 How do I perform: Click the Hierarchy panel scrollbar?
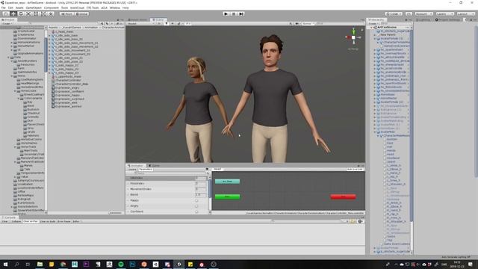coord(412,125)
